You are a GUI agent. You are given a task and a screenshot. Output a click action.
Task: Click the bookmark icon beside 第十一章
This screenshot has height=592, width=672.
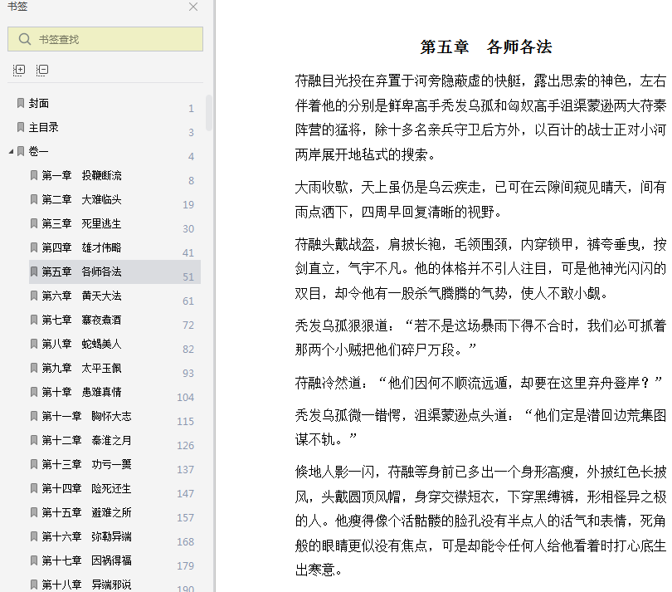point(34,415)
